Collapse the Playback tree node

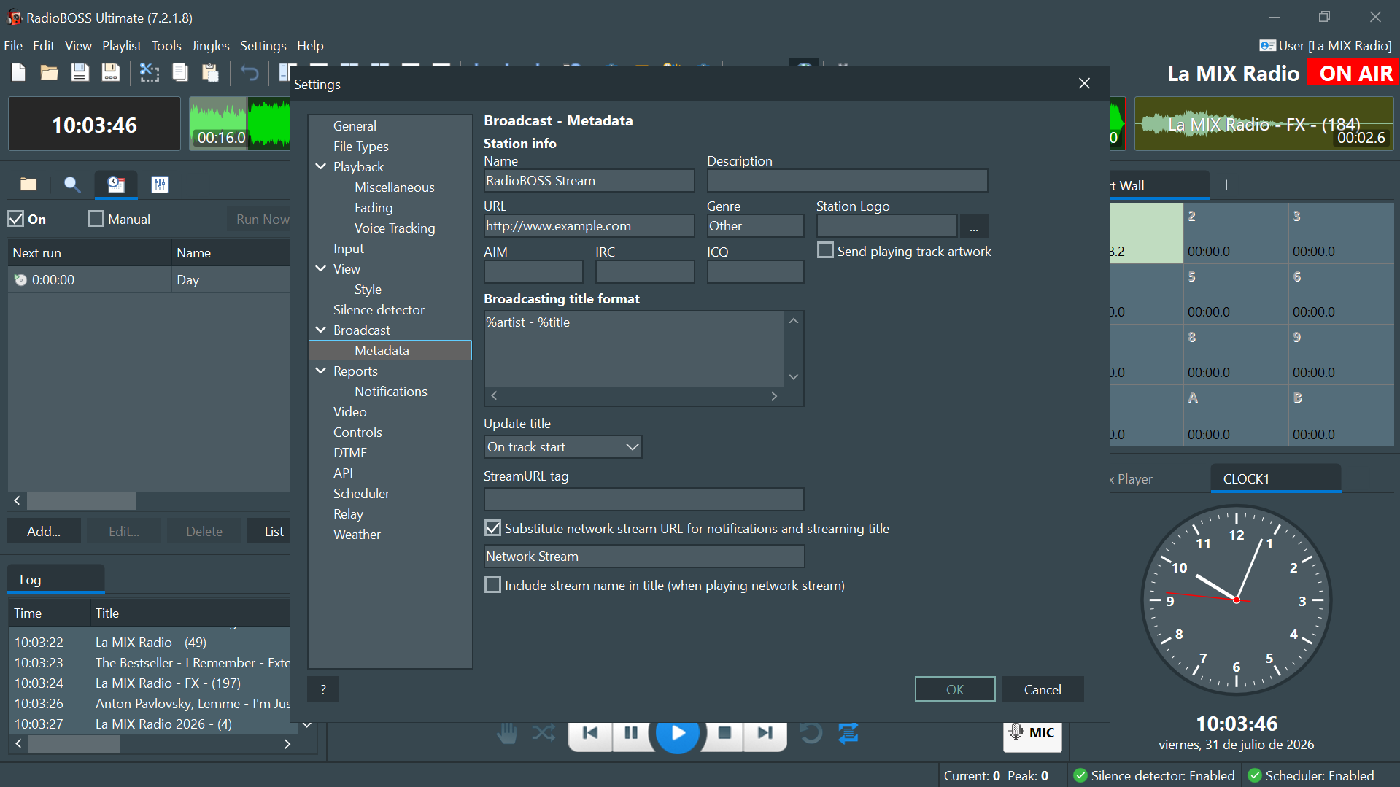(x=321, y=166)
